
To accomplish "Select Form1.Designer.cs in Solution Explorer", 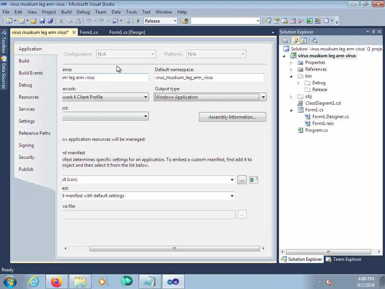I will (330, 117).
